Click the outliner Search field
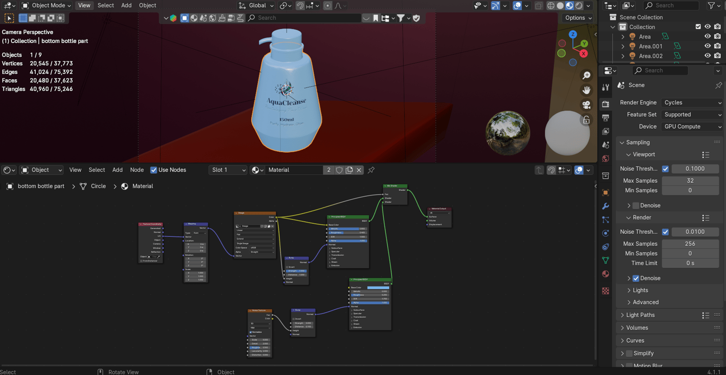Screen dimensions: 726x375 point(671,5)
